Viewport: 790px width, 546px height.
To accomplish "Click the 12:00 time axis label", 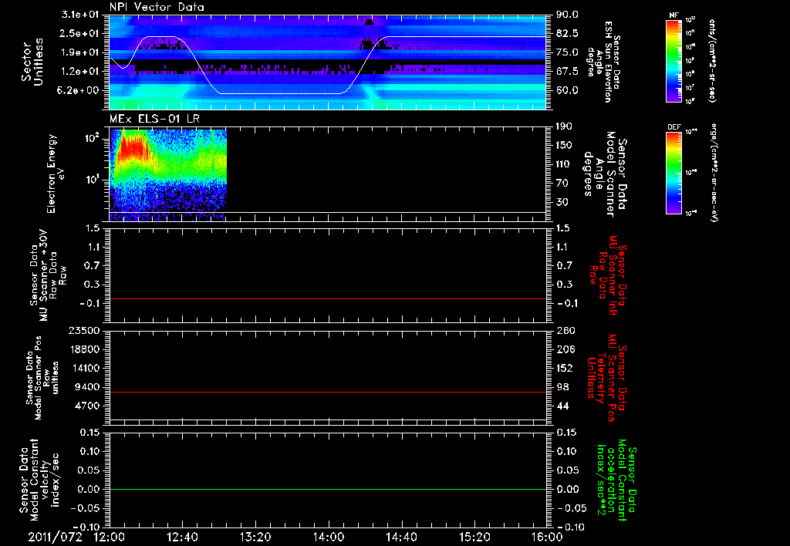I will point(110,537).
